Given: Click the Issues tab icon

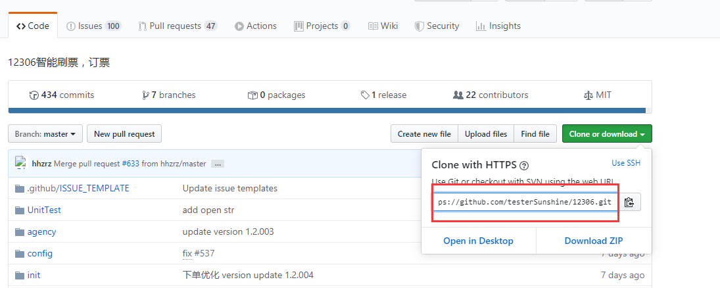Looking at the screenshot, I should pyautogui.click(x=71, y=26).
